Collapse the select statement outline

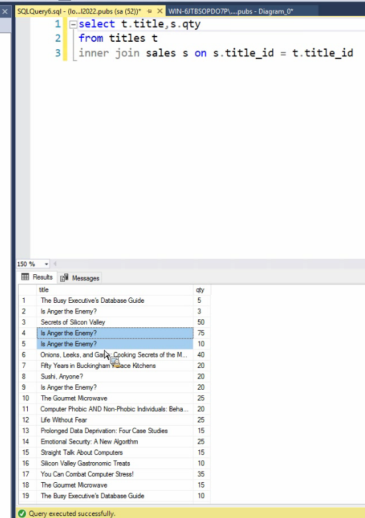tap(73, 25)
